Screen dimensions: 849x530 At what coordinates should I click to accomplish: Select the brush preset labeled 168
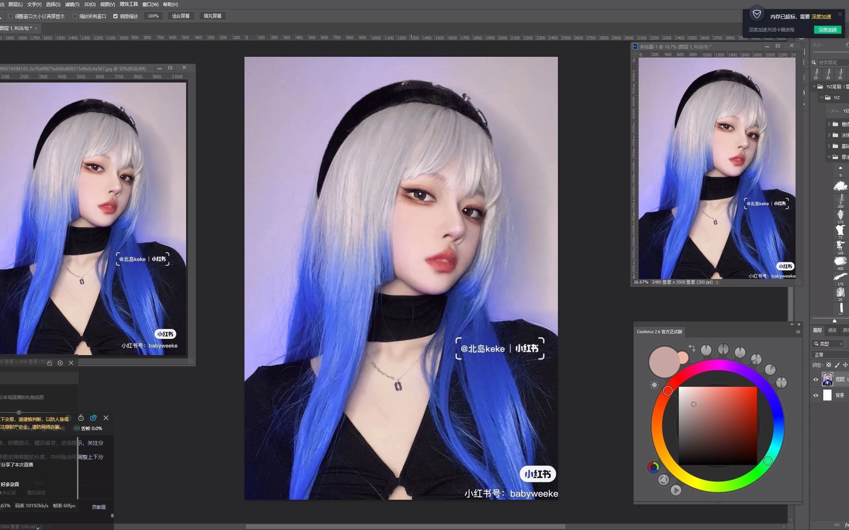coord(840,247)
